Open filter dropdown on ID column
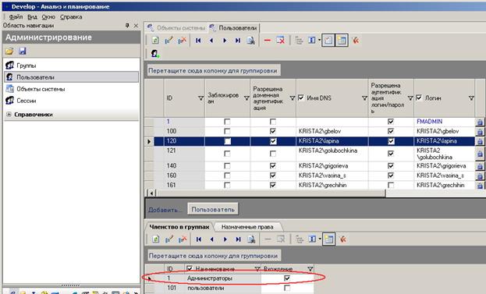The height and width of the screenshot is (294, 486). click(x=200, y=98)
